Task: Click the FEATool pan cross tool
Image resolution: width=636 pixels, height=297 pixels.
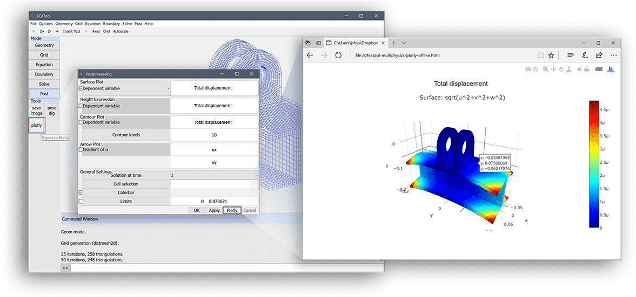Action: tap(57, 31)
